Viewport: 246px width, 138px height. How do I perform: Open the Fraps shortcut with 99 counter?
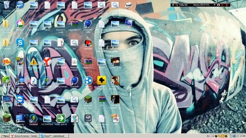tap(20, 61)
